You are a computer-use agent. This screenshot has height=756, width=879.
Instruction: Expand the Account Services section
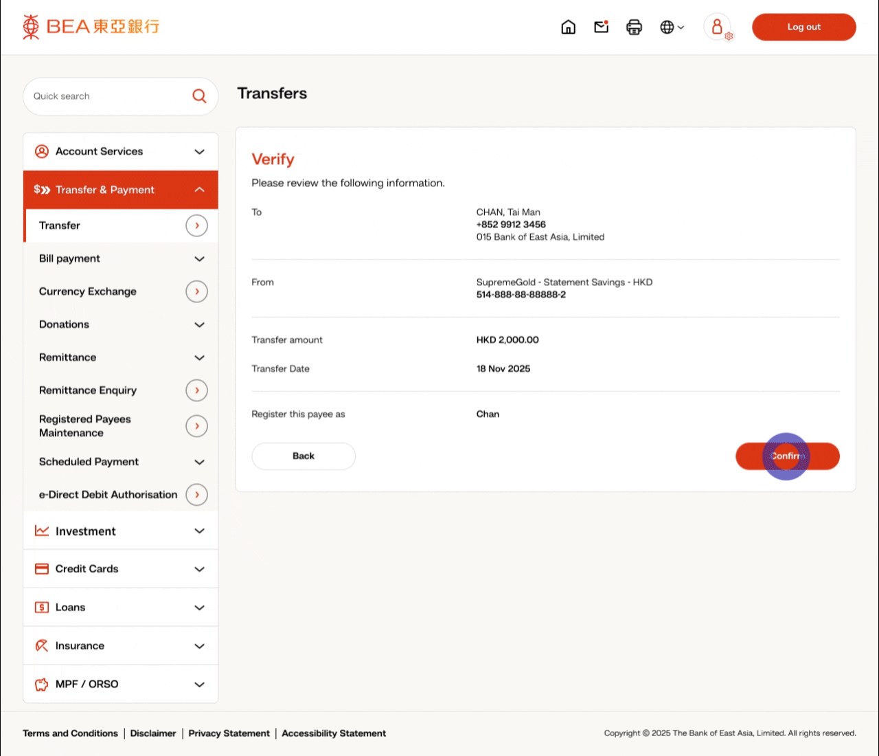point(121,151)
